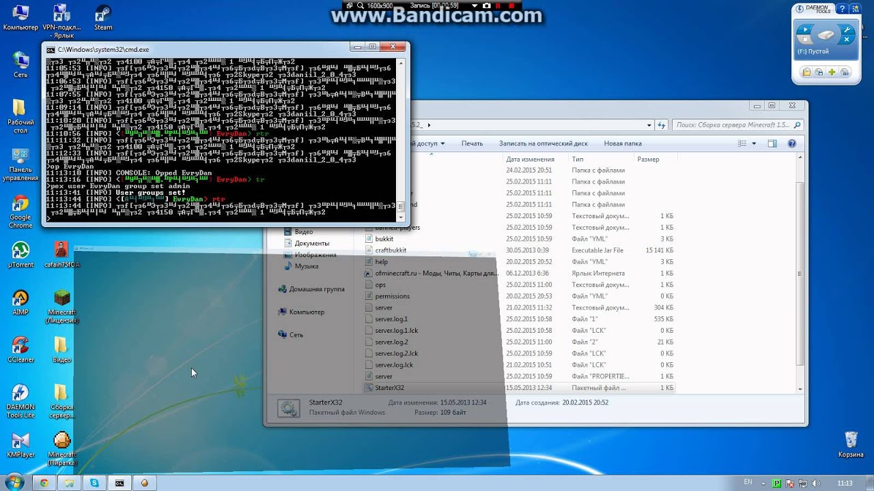This screenshot has height=491, width=874.
Task: Click the green plus icon in DAEMON gadget
Action: pos(832,72)
